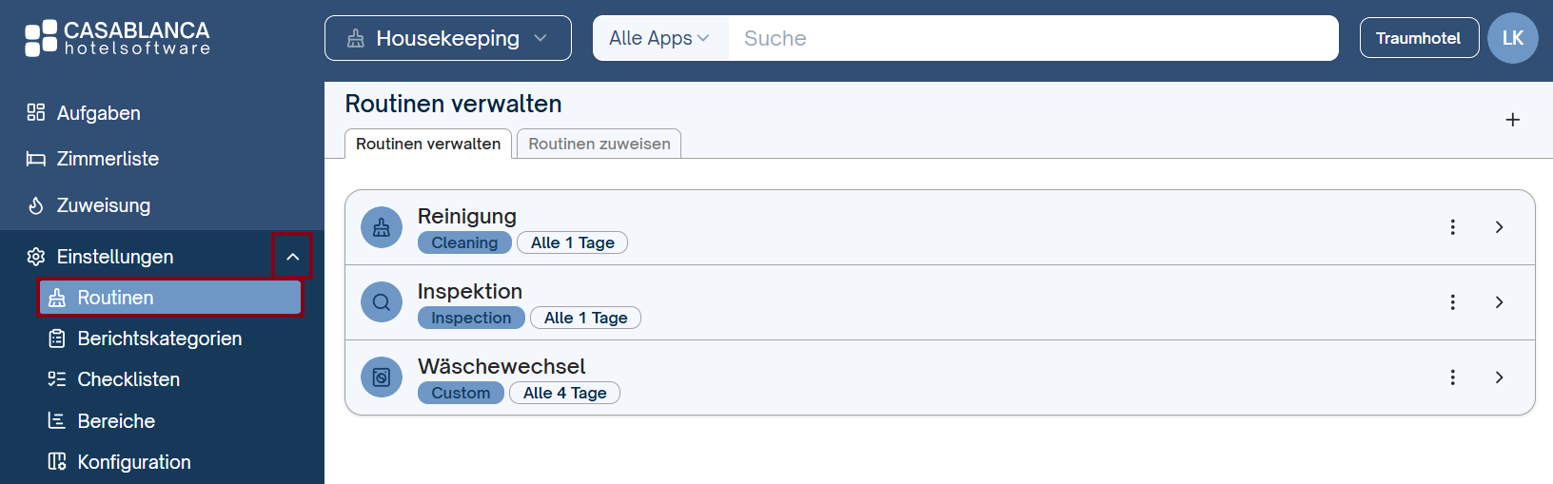The image size is (1553, 484).
Task: Expand the Wäschewechsel routine arrow
Action: pyautogui.click(x=1499, y=378)
